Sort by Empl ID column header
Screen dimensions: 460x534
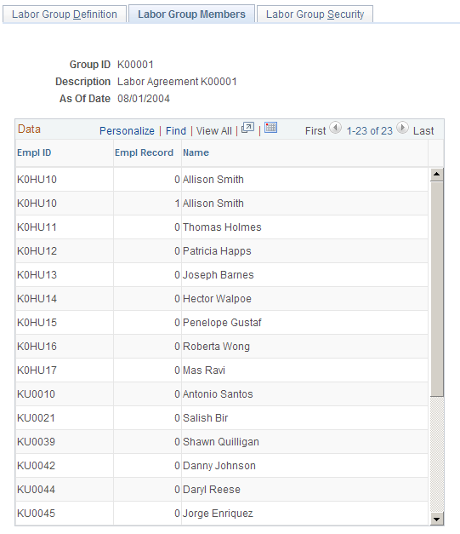point(34,152)
